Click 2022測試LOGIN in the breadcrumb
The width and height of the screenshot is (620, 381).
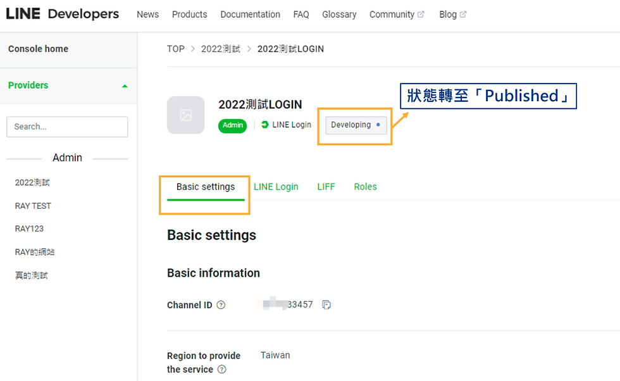click(290, 49)
